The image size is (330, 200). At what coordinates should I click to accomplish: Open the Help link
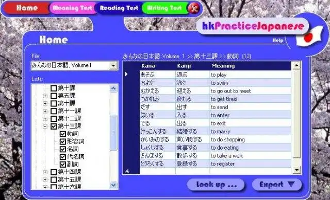click(278, 40)
